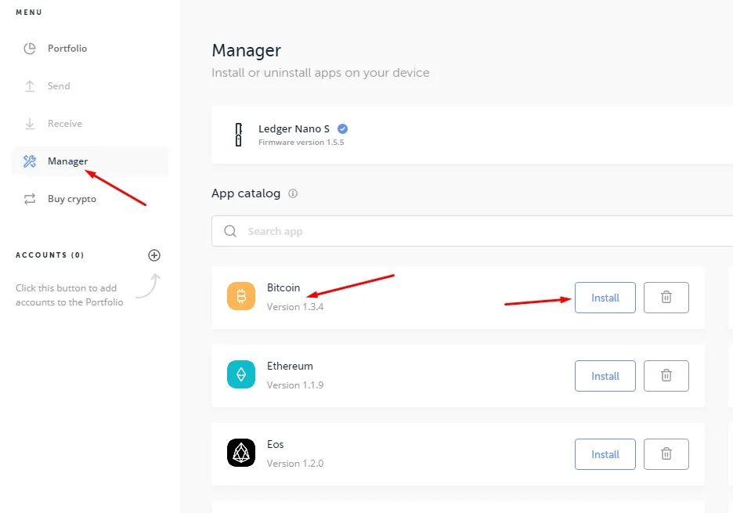
Task: Open the Buy crypto menu item
Action: (x=88, y=199)
